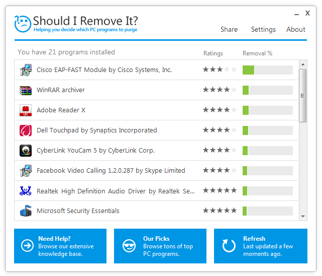
Task: Select 'Facebook Video Calling 1.2.0.287 by Skype Limited'
Action: [x=111, y=171]
